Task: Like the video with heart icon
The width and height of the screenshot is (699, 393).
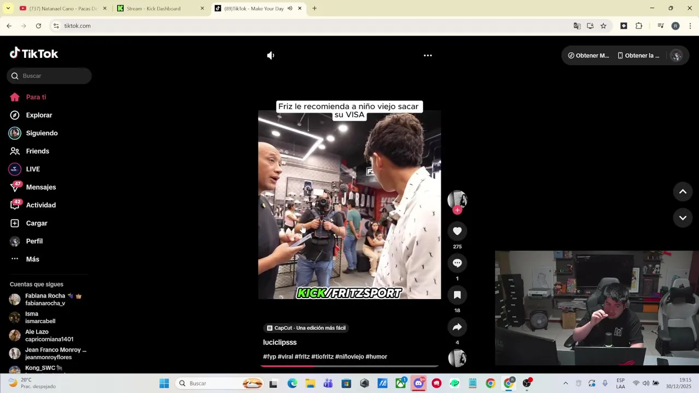Action: tap(457, 231)
